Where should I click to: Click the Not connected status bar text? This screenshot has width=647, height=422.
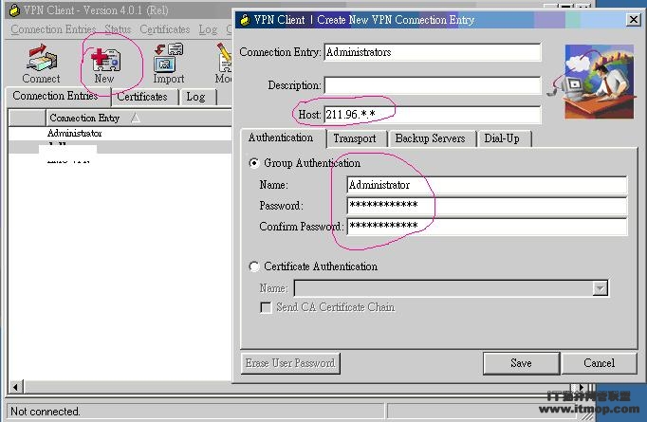46,412
